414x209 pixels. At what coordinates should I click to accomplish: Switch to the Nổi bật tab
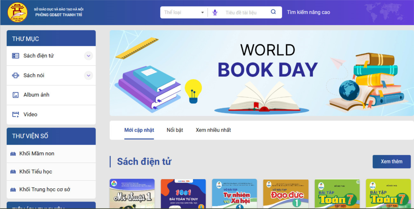[175, 130]
